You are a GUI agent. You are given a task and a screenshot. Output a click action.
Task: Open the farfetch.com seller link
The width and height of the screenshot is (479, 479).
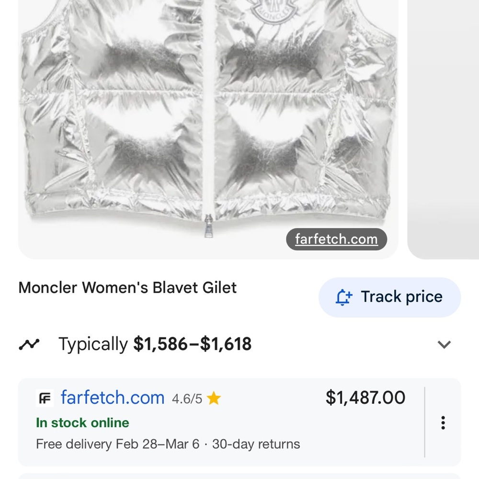coord(112,398)
